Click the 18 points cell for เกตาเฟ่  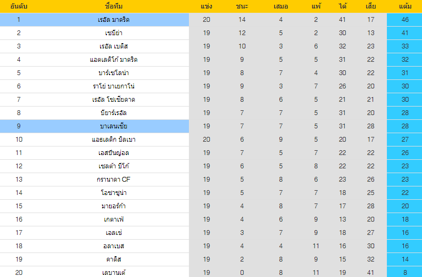405,219
